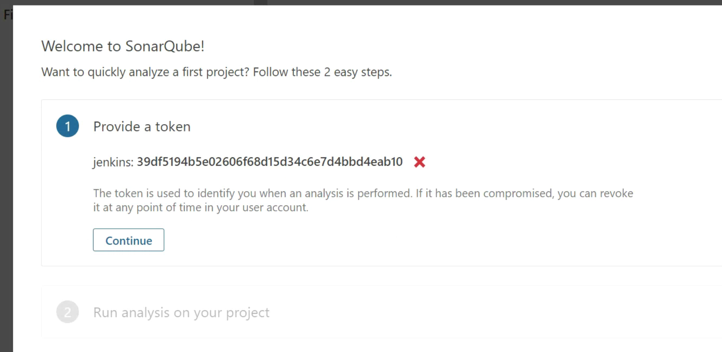This screenshot has width=722, height=352.
Task: Click the blue step 1 circle badge
Action: pos(68,126)
